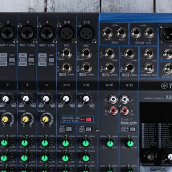172x172 pixels.
Task: Touch the green MID EQ knob on channel 3
Action: coord(25,158)
